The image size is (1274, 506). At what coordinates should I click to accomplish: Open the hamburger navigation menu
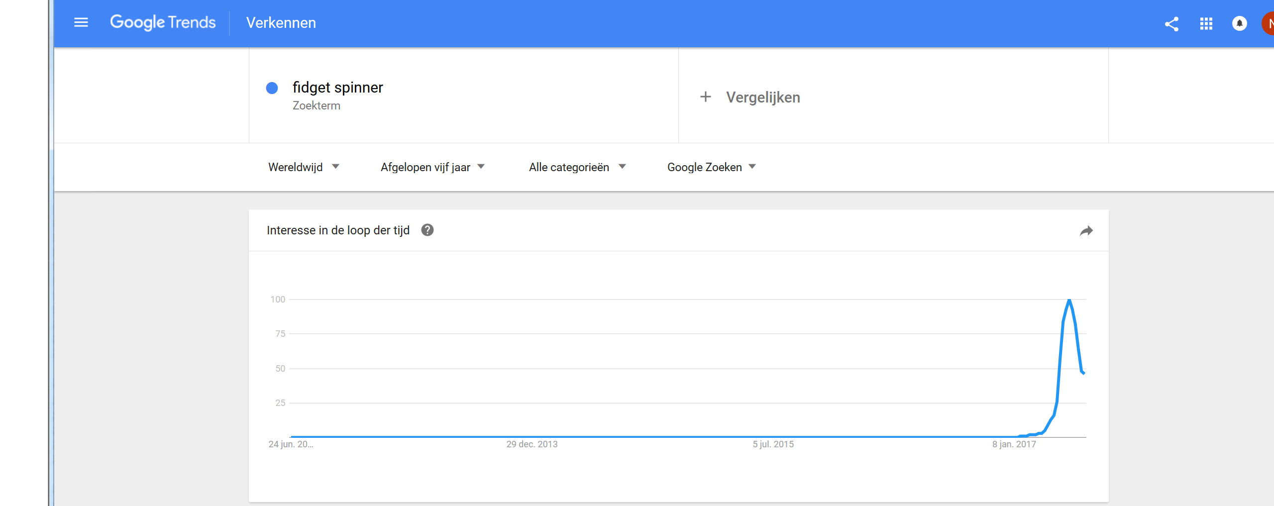81,22
